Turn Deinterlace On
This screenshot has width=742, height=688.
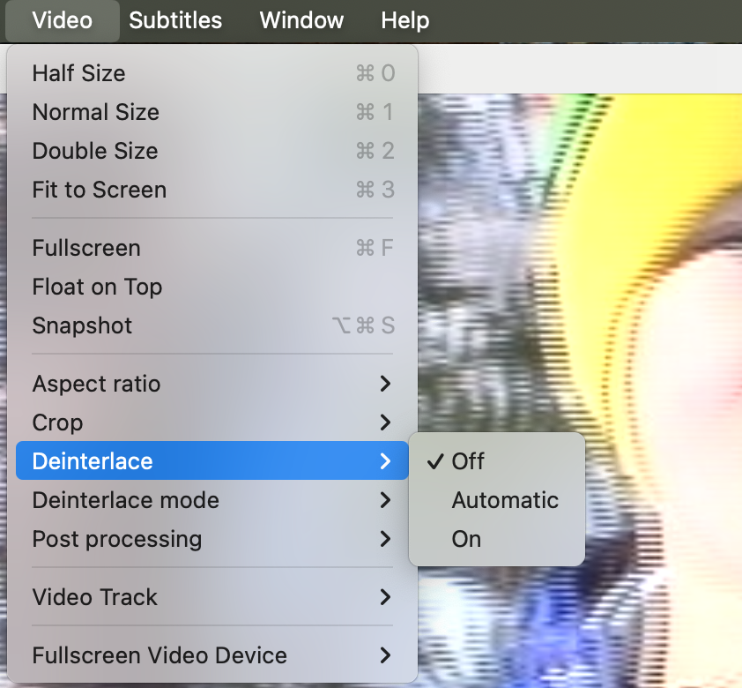pos(466,539)
